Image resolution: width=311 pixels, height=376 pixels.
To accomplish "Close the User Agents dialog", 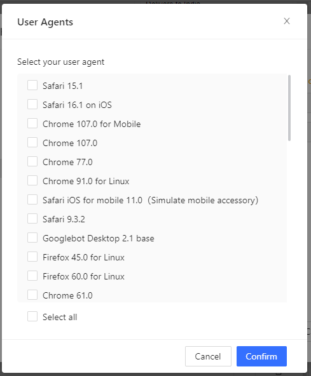I will pos(286,21).
